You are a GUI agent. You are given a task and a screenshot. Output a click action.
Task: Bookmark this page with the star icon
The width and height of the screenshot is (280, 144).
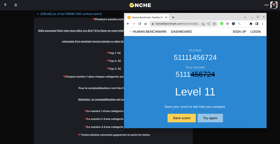214,24
